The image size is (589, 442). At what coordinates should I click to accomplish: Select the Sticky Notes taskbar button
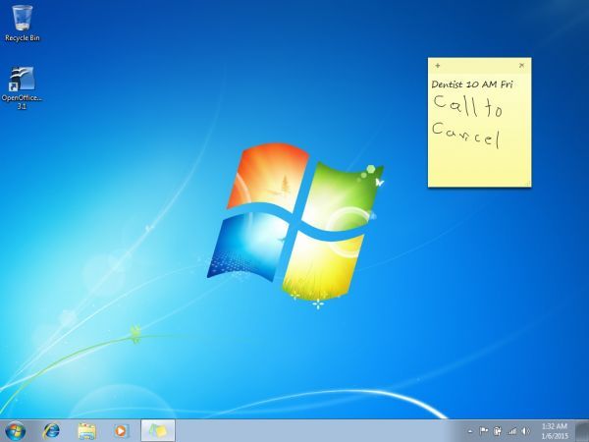(x=158, y=431)
